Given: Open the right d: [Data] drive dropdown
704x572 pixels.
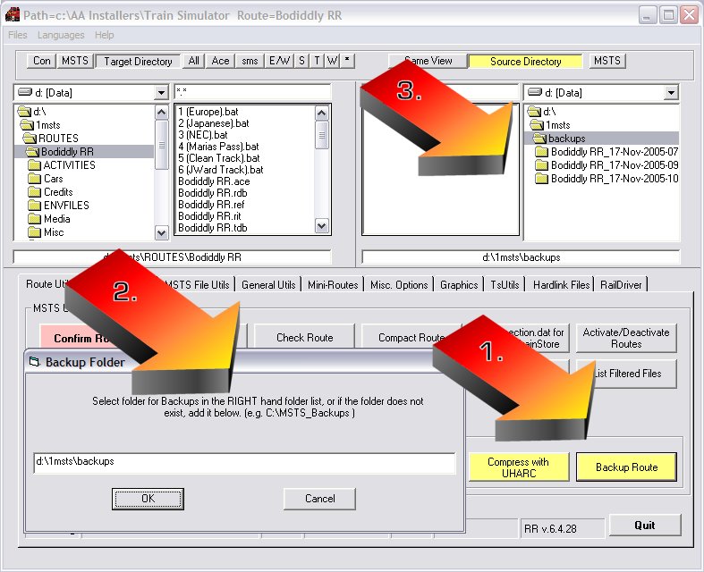Looking at the screenshot, I should pos(671,93).
